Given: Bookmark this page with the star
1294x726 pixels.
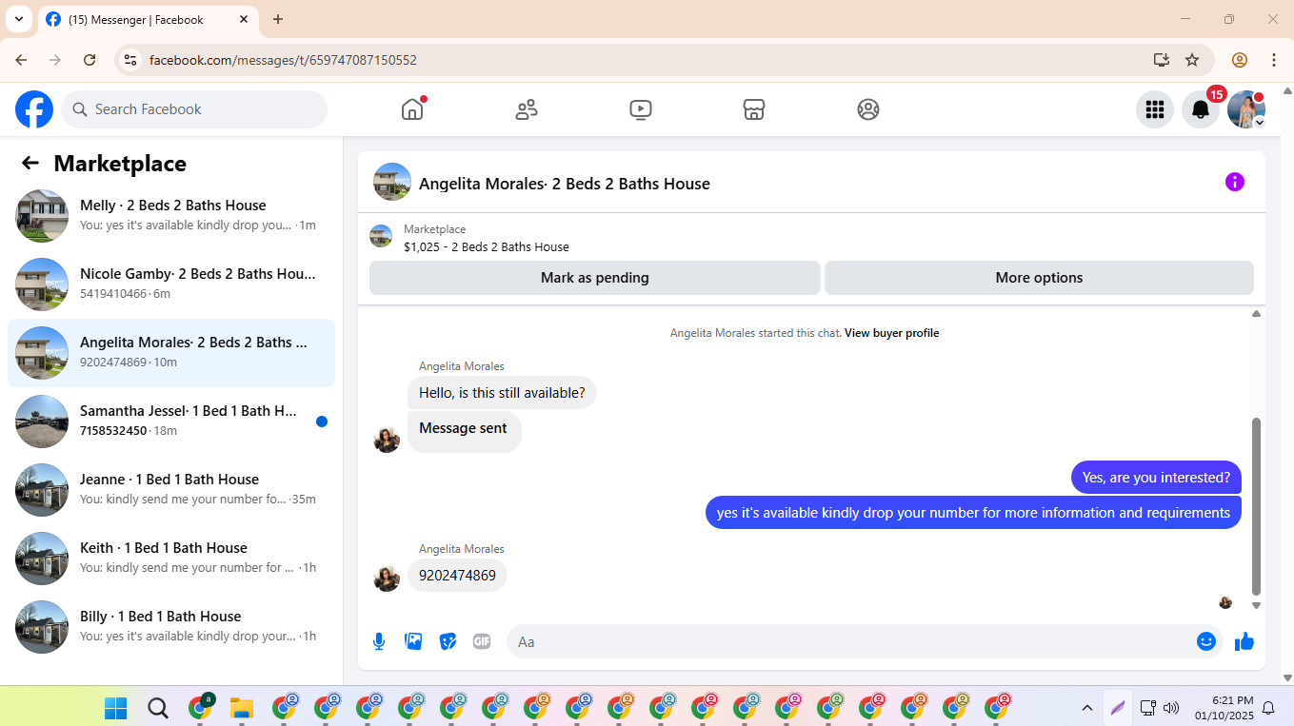Looking at the screenshot, I should click(1192, 60).
